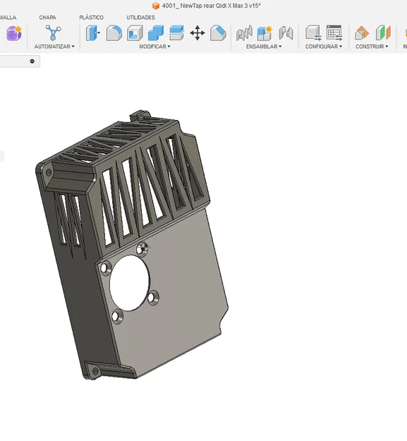Expand the MODIFICAR dropdown menu

coord(154,47)
